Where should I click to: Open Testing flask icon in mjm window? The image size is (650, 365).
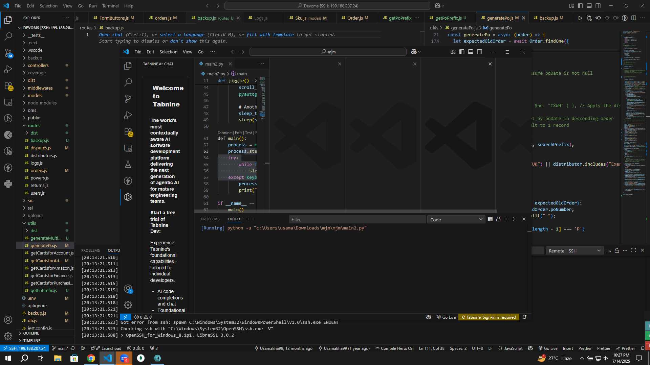(x=128, y=164)
